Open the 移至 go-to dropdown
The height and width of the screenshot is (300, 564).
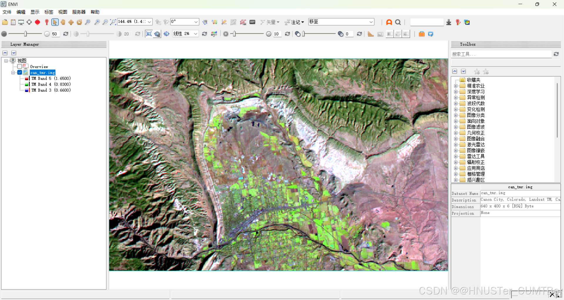click(371, 22)
